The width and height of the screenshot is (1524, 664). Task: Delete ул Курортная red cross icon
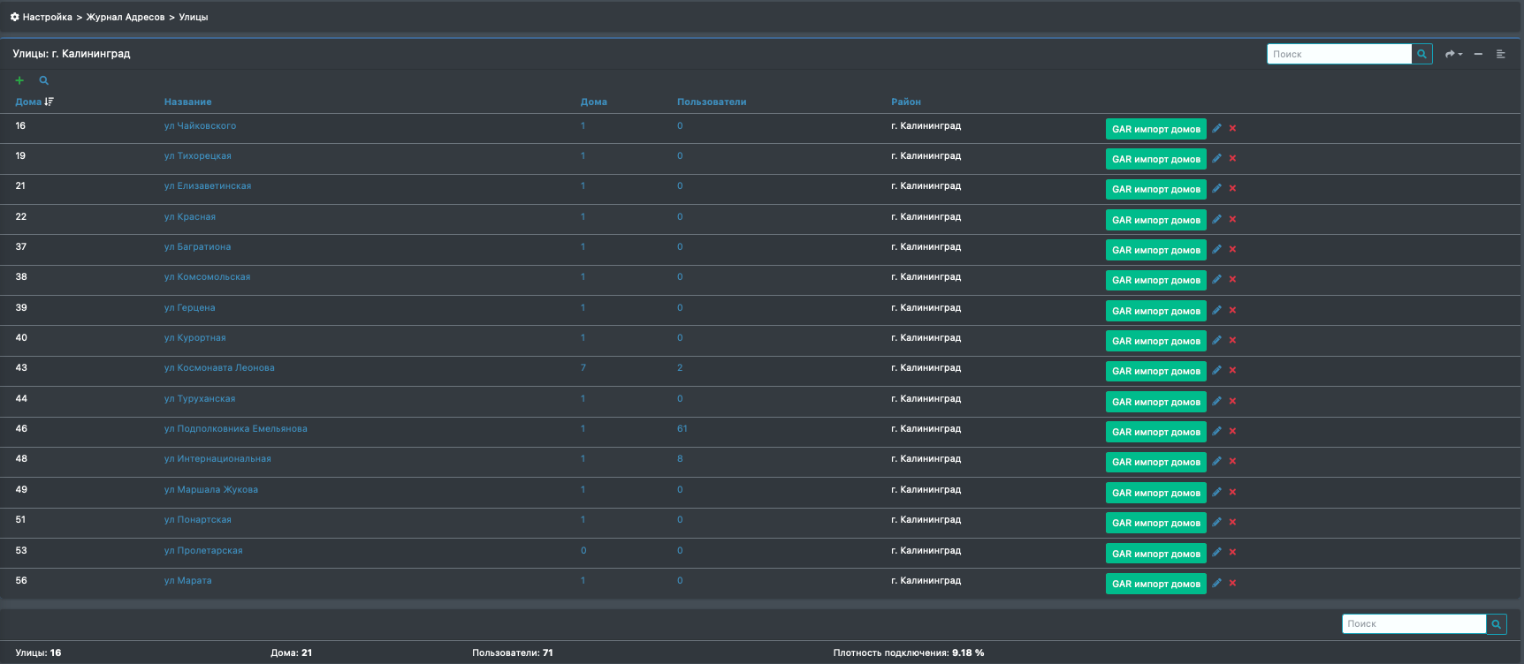coord(1232,340)
